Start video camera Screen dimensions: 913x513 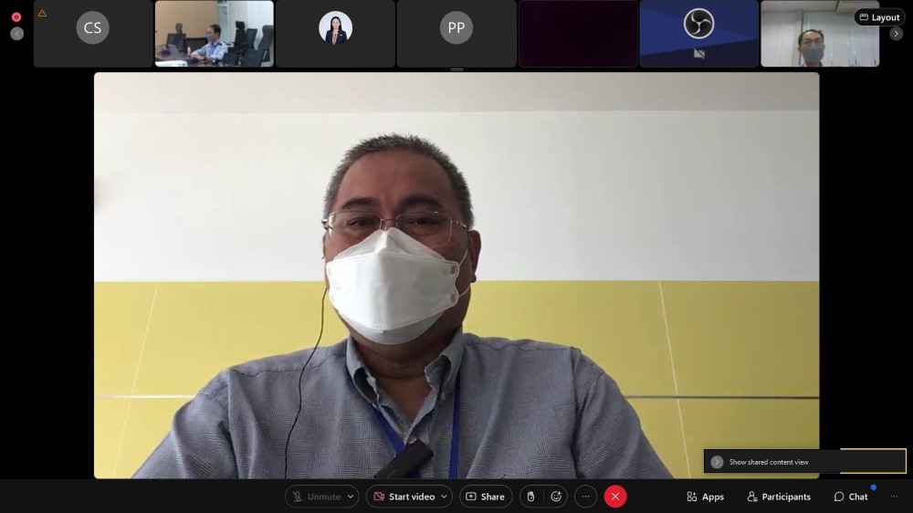tap(405, 497)
